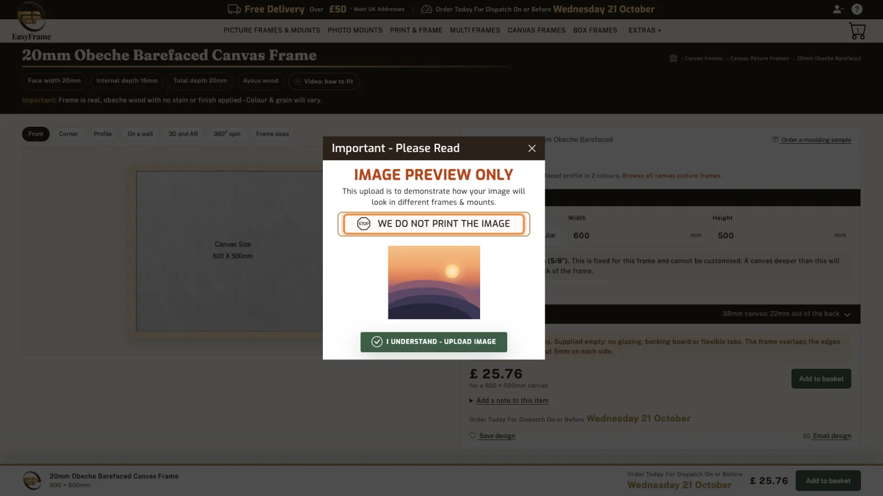This screenshot has width=883, height=496.
Task: Open Canvas Frames menu item
Action: tap(536, 30)
